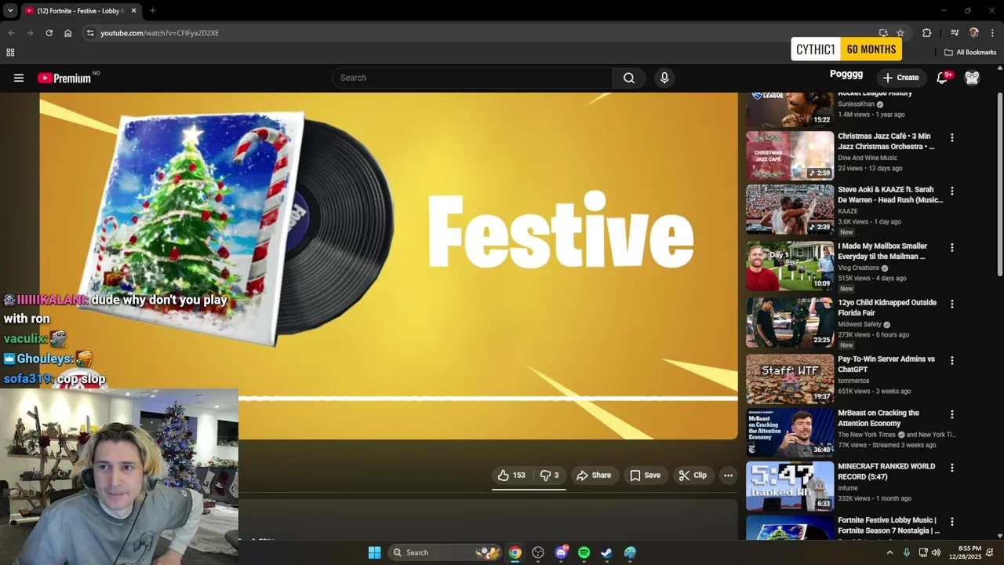Open Discord from the taskbar
This screenshot has width=1004, height=565.
[x=561, y=552]
